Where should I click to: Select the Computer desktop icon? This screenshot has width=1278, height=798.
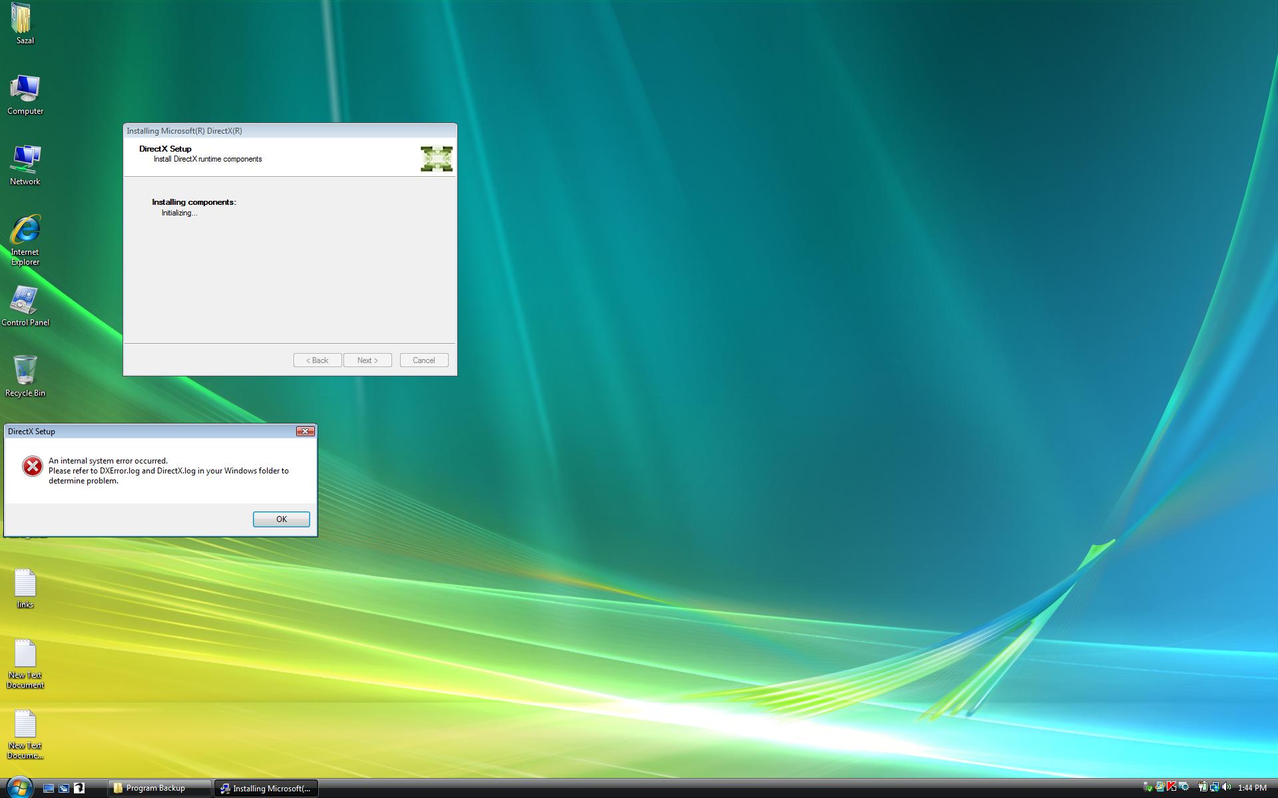tap(25, 94)
